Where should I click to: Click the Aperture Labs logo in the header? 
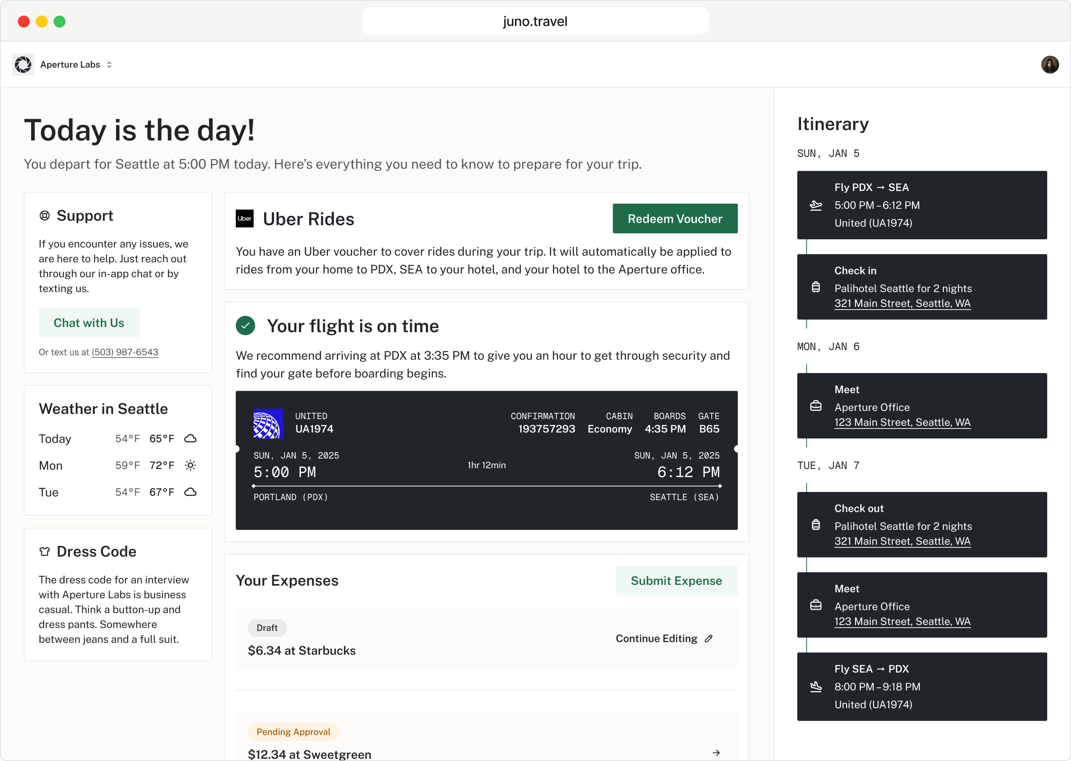(23, 64)
